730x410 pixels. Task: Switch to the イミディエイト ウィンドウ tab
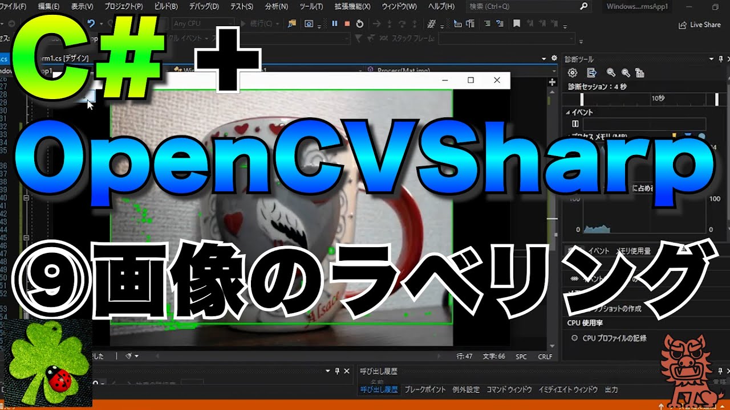click(568, 390)
